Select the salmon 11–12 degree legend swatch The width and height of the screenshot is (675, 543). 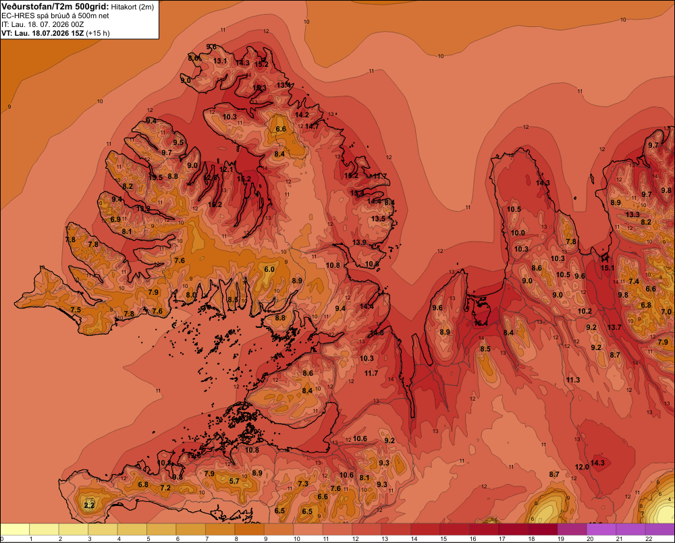pos(337,530)
